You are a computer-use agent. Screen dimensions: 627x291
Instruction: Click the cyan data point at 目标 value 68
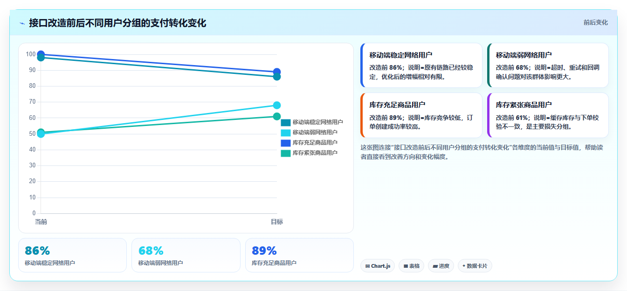pyautogui.click(x=277, y=106)
